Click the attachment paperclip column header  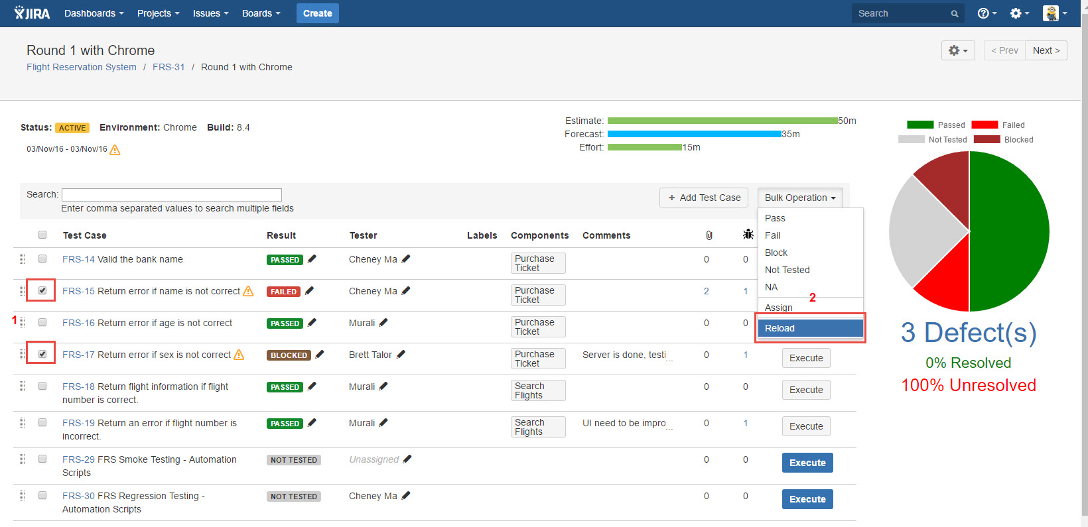pos(709,235)
